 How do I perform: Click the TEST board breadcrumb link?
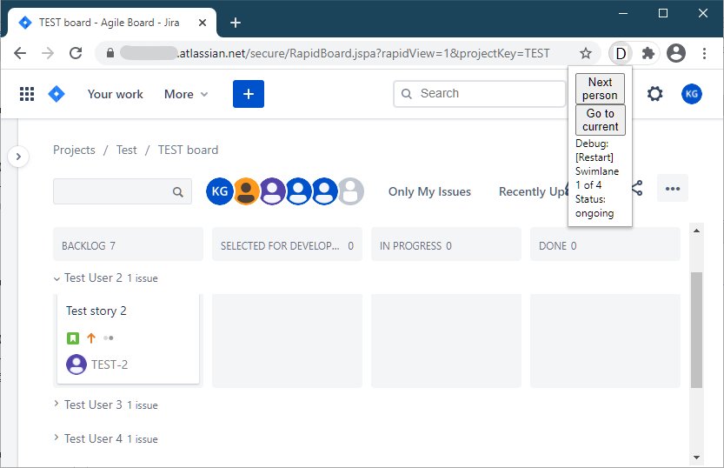(x=188, y=150)
